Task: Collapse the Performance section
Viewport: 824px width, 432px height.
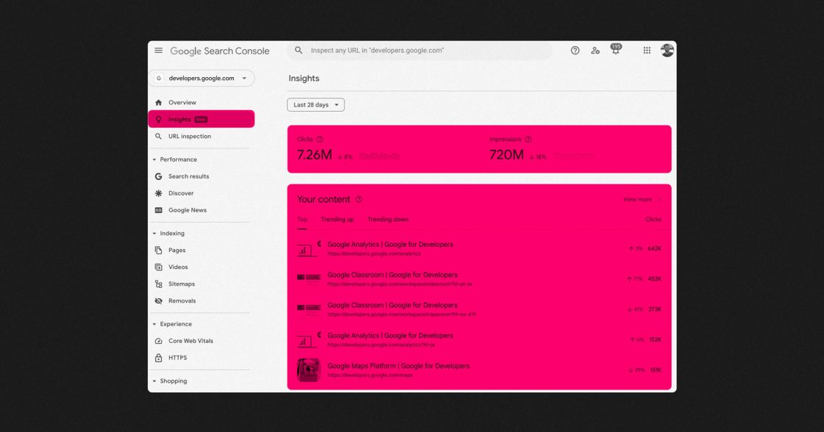Action: coord(154,159)
